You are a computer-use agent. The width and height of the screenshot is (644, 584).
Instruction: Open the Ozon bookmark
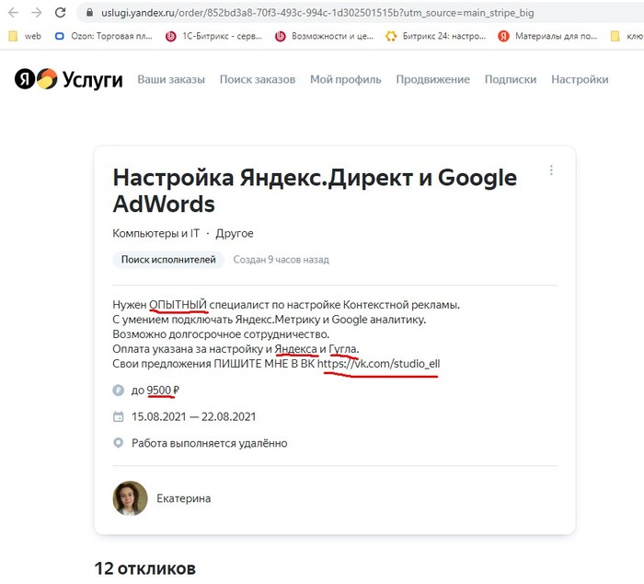(103, 36)
